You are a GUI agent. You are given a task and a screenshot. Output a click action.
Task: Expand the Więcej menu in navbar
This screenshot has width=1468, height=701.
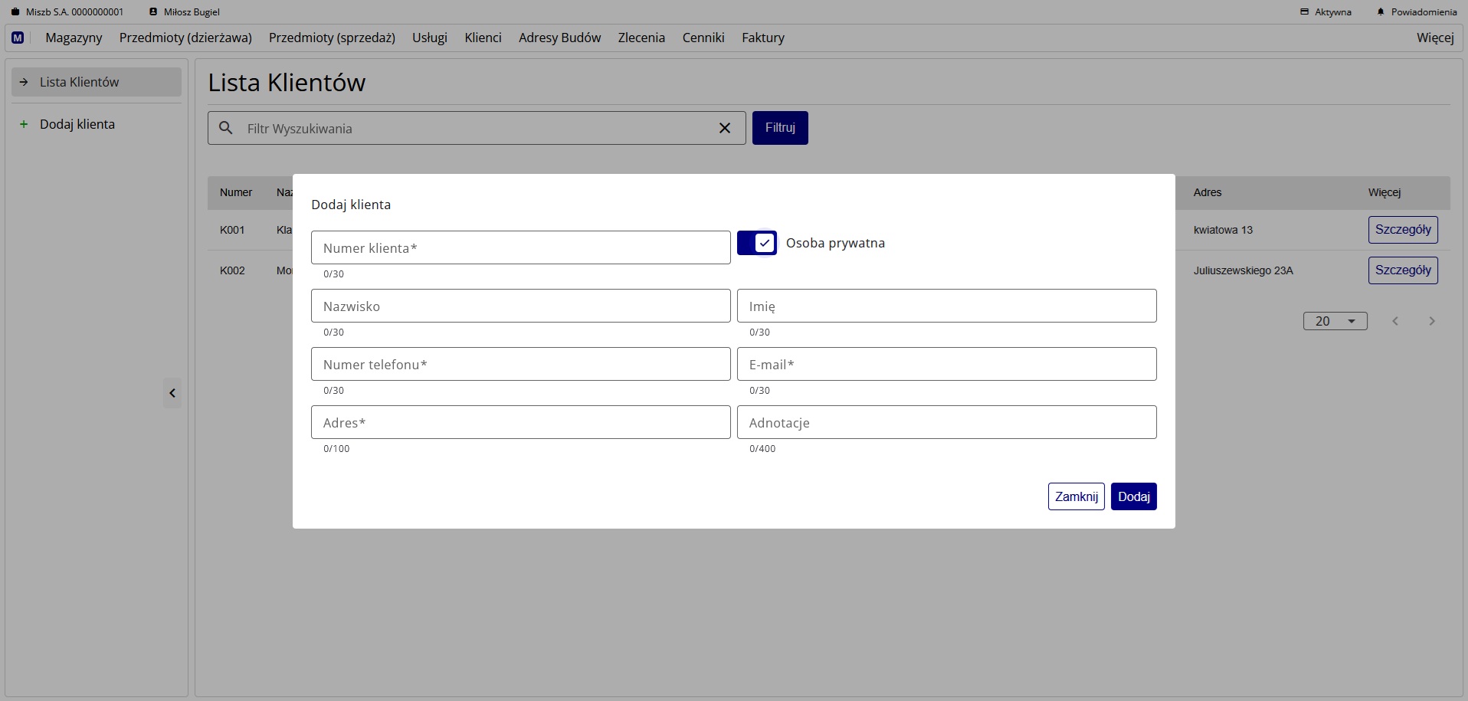1434,38
